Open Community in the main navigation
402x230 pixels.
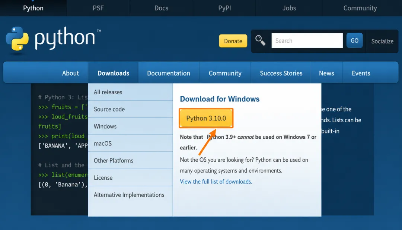pos(225,73)
